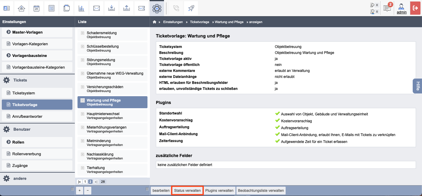
Task: Click the bearbeiten button
Action: 161,191
